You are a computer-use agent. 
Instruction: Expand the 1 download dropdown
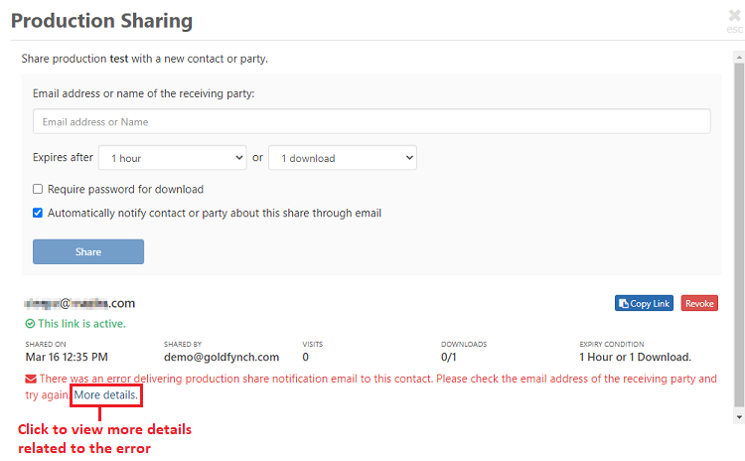[x=342, y=158]
